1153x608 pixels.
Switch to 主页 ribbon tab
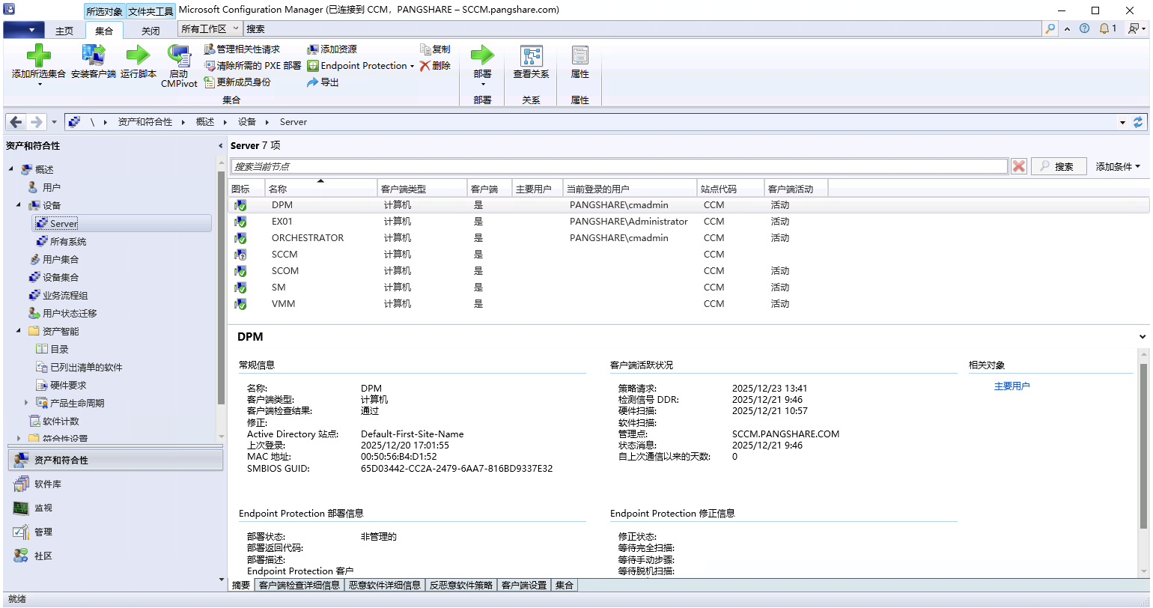tap(64, 31)
